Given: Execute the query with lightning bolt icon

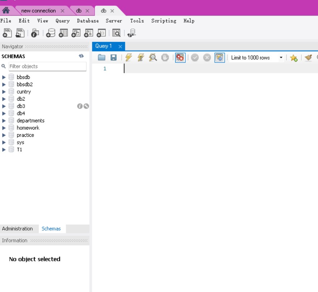Looking at the screenshot, I should click(x=129, y=58).
